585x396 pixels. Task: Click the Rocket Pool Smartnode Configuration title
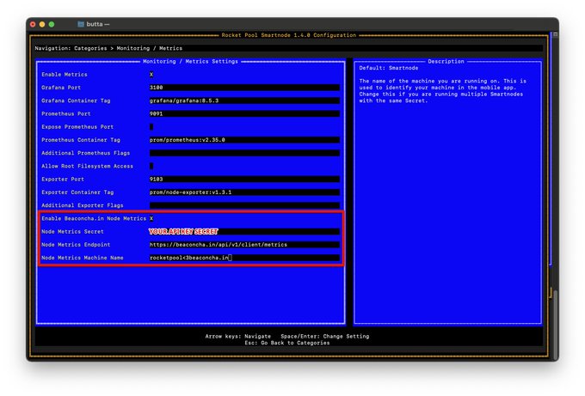(289, 35)
